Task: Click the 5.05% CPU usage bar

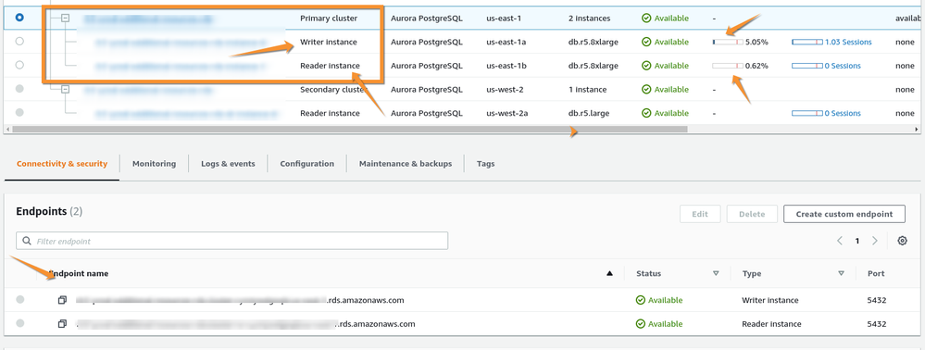Action: coord(728,42)
